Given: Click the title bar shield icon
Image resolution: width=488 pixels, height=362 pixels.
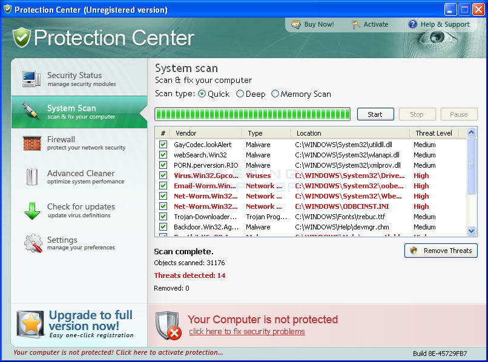Looking at the screenshot, I should (7, 9).
